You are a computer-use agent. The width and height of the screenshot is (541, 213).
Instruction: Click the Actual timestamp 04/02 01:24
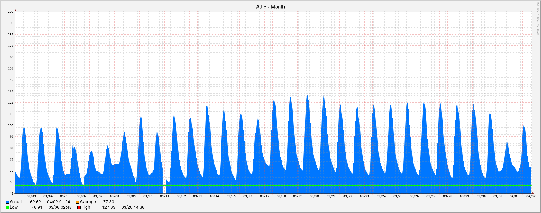[x=58, y=202]
